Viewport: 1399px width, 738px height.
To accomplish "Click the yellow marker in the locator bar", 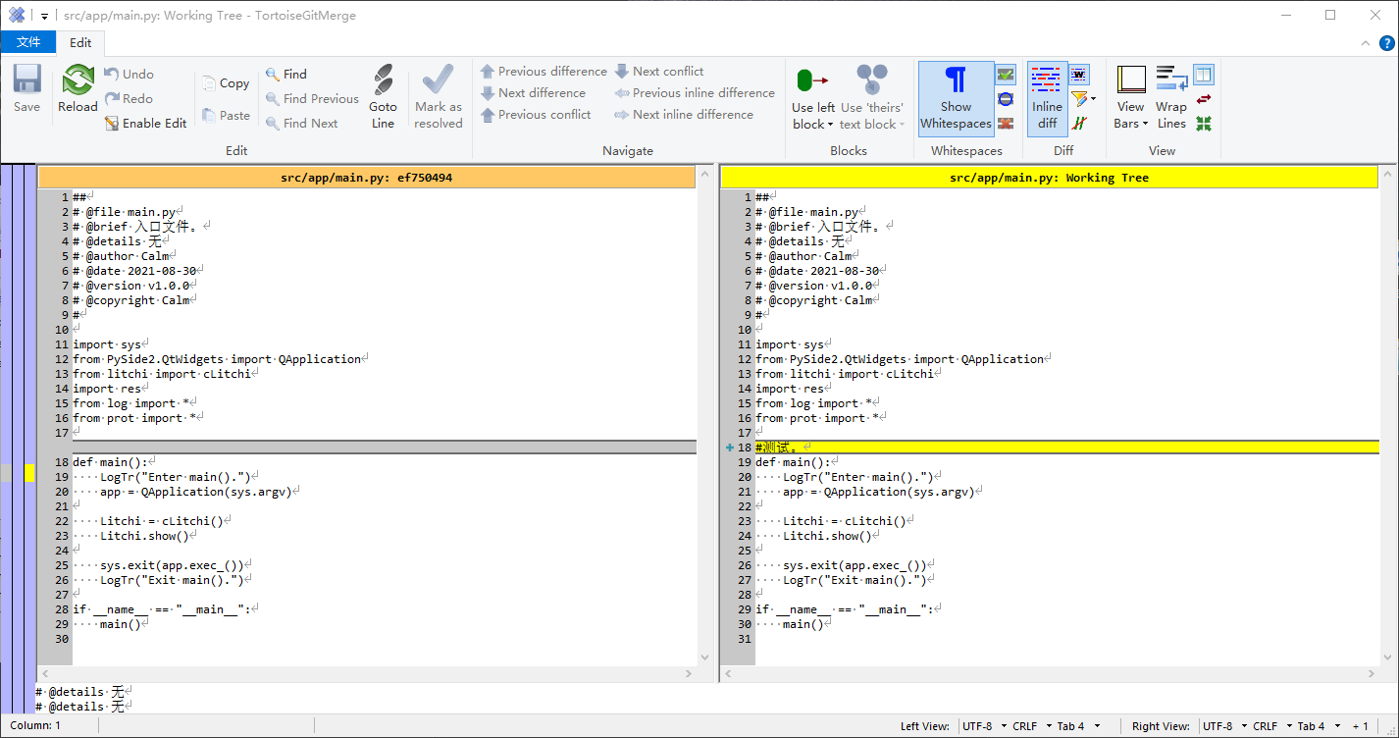I will tap(29, 473).
